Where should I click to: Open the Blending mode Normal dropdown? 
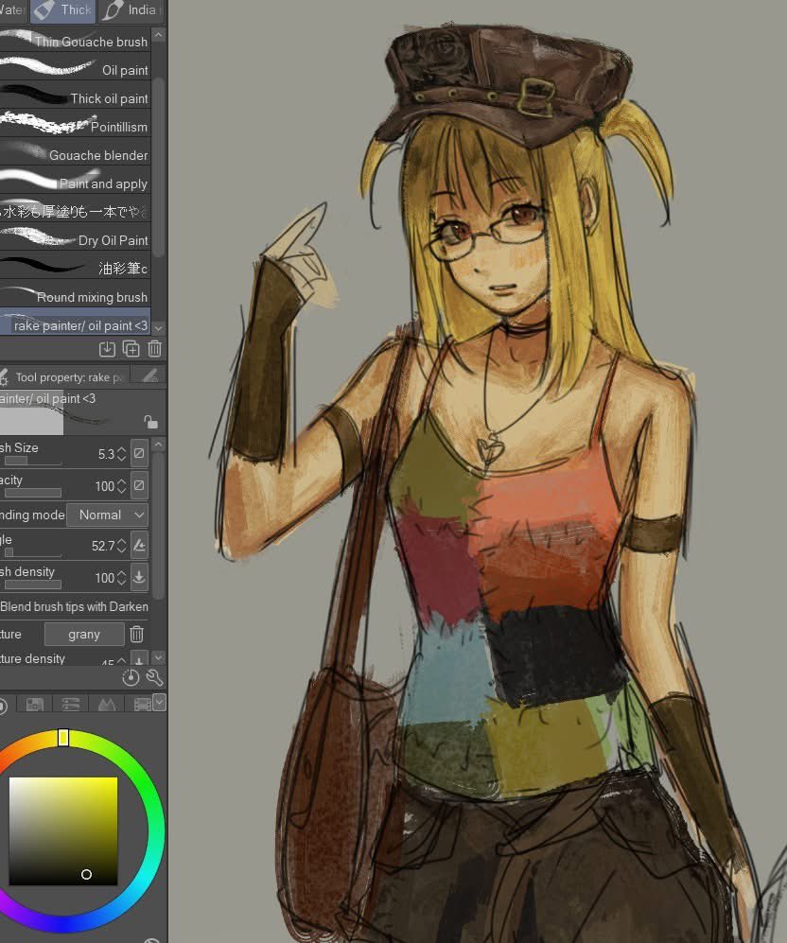coord(107,515)
